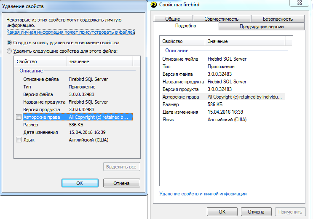
Task: Select 'Размер' row in Properties window
Action: click(223, 104)
